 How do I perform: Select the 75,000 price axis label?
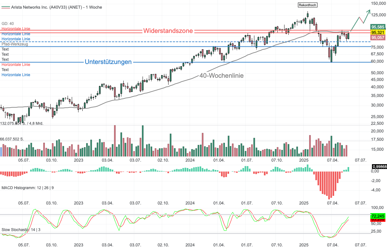(x=377, y=47)
